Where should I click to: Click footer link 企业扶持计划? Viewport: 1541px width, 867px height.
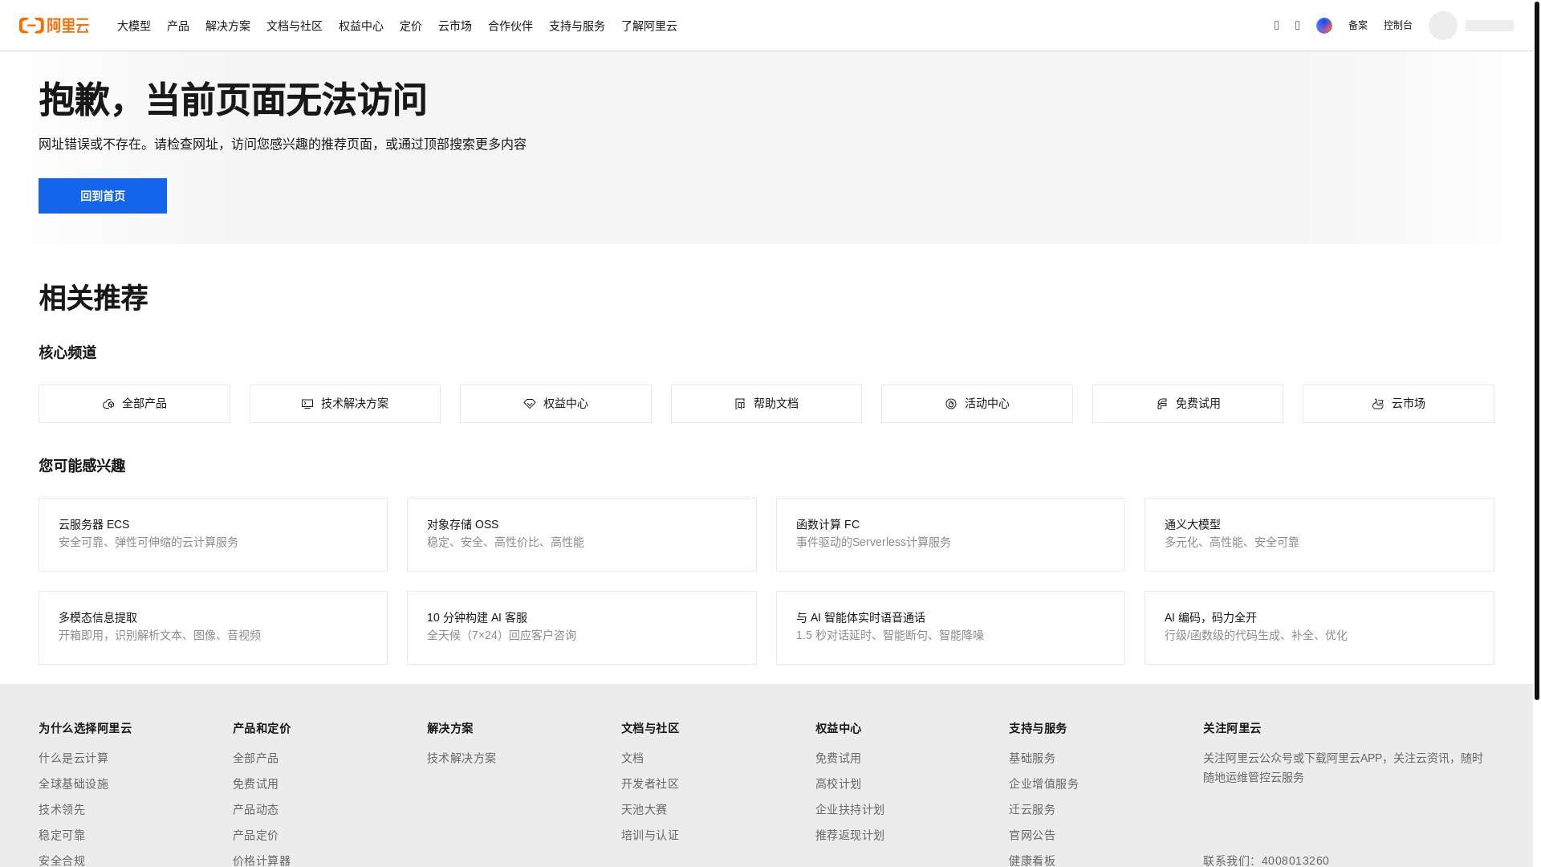click(x=850, y=809)
